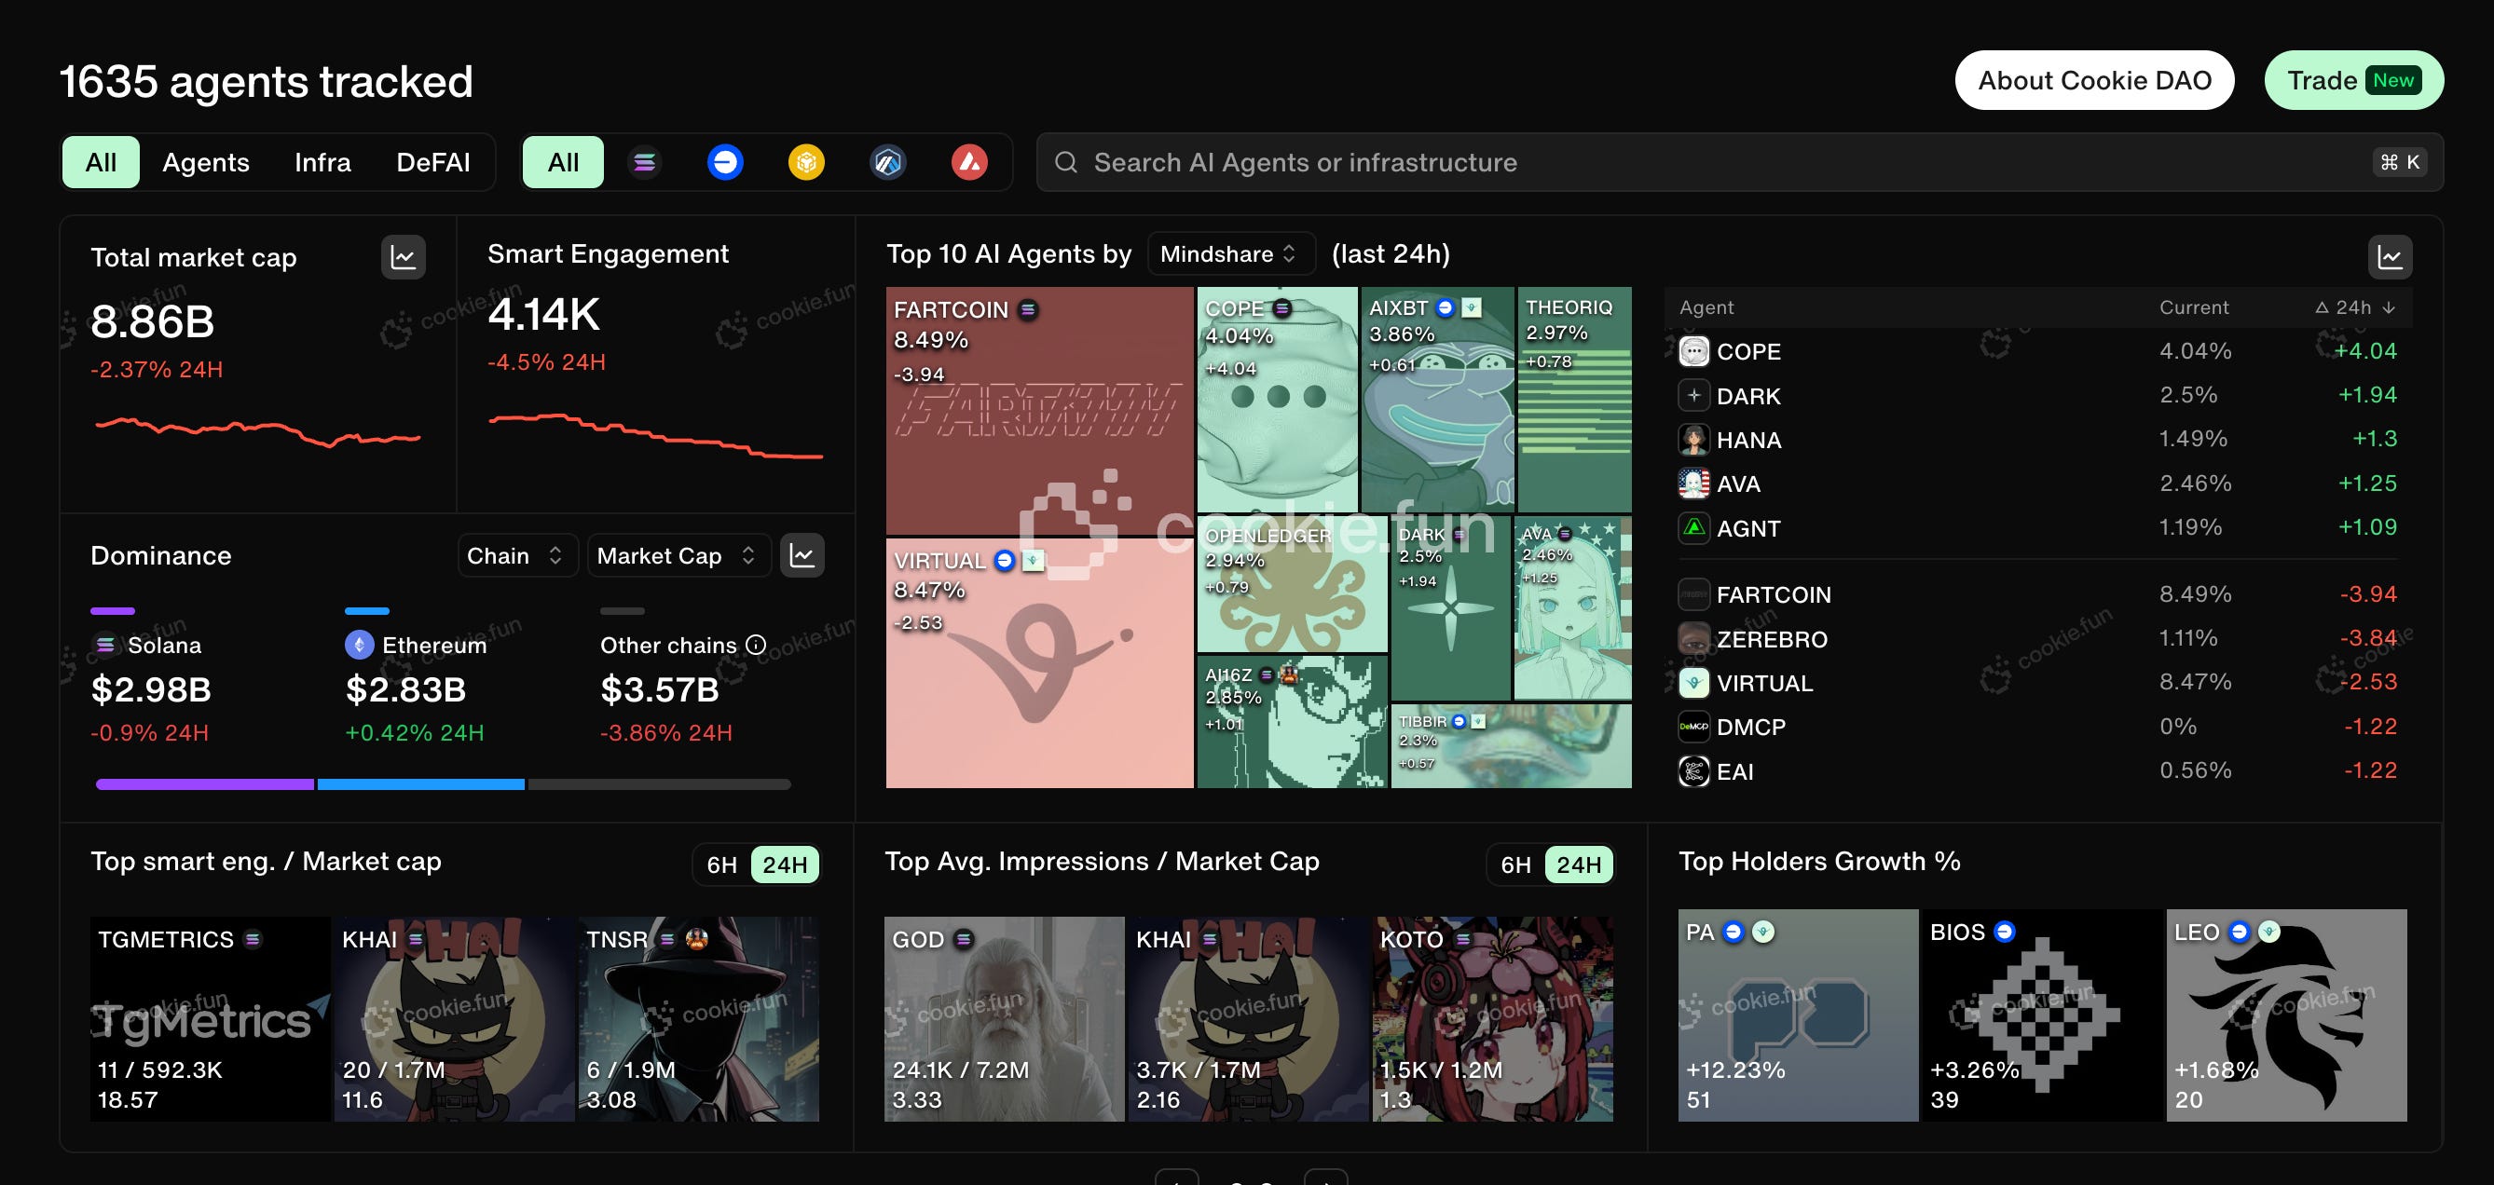Viewport: 2494px width, 1185px height.
Task: Select 24H in Top Avg. Impressions
Action: (1578, 865)
